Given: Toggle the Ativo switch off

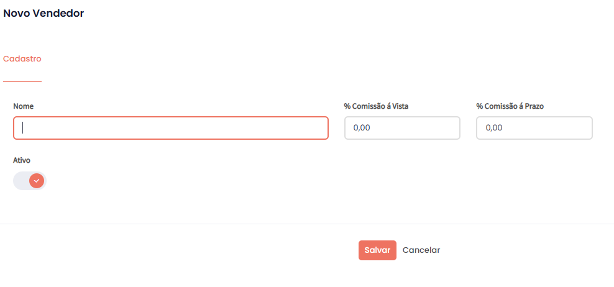Looking at the screenshot, I should pyautogui.click(x=30, y=181).
